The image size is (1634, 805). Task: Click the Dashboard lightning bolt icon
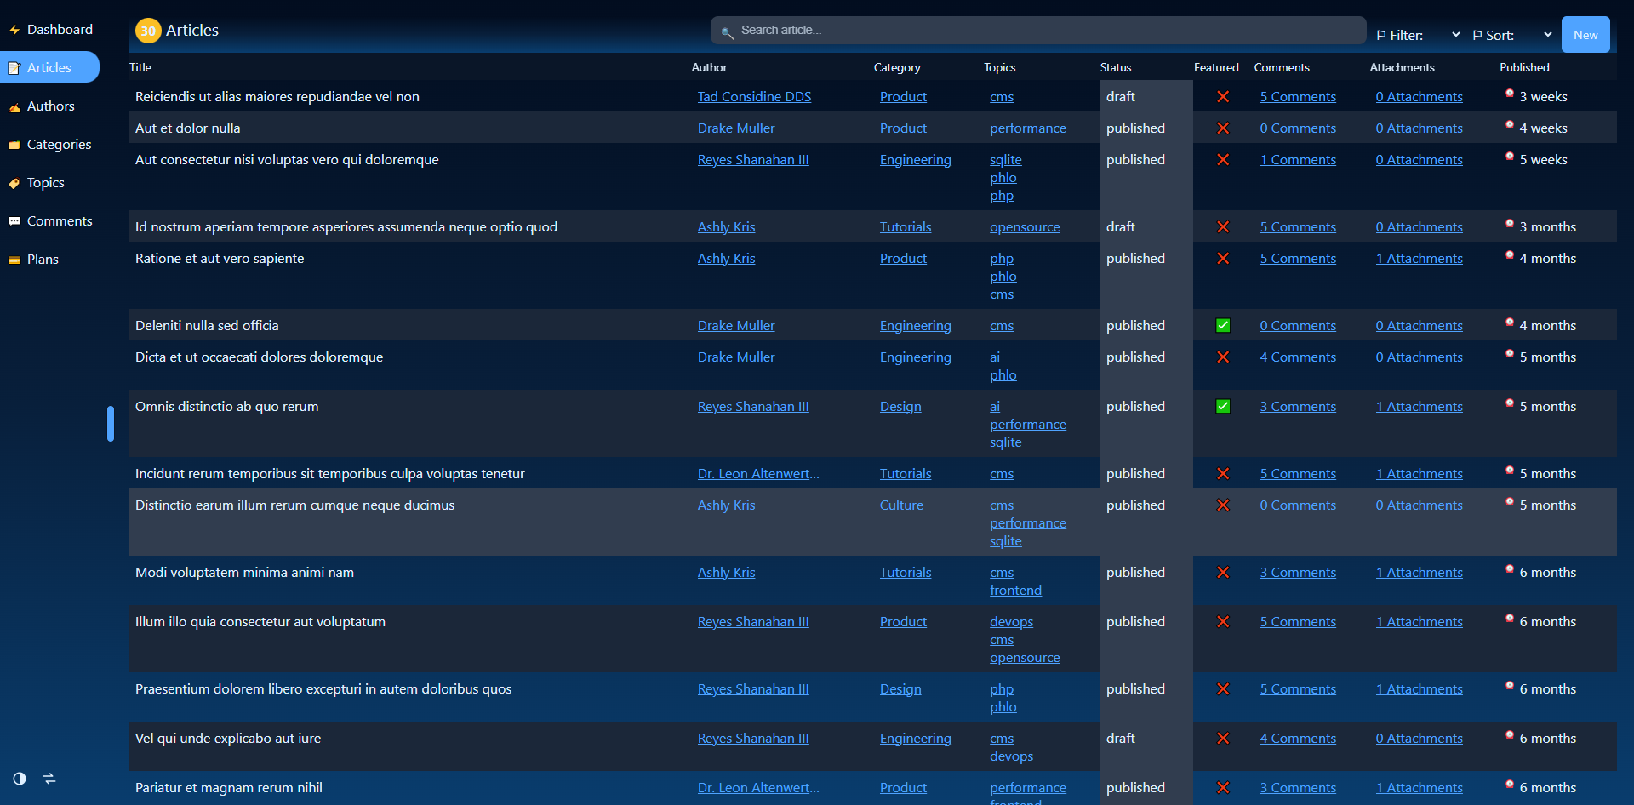click(14, 30)
